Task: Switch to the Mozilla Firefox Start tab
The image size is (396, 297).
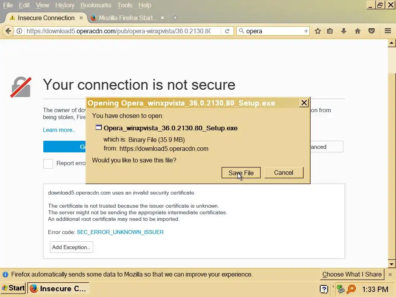Action: pyautogui.click(x=128, y=18)
